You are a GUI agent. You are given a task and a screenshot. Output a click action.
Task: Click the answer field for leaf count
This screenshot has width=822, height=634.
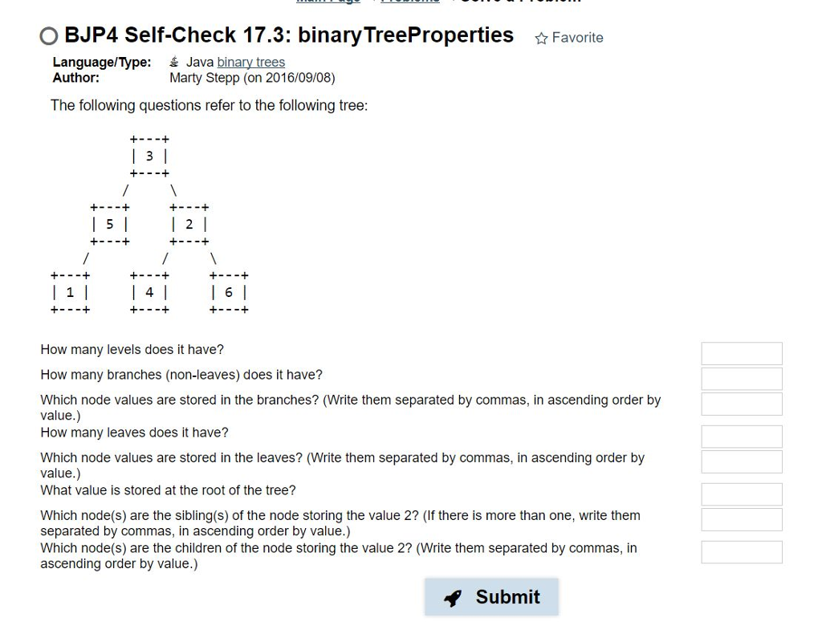click(x=742, y=436)
